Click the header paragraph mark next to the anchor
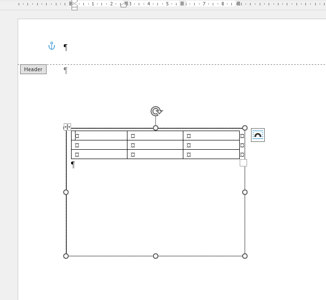Image resolution: width=326 pixels, height=300 pixels. coord(66,47)
